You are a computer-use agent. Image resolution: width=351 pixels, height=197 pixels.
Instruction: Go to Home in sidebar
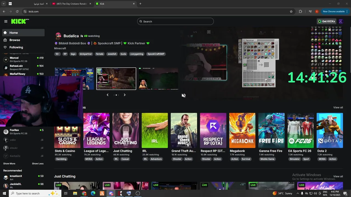[23, 33]
